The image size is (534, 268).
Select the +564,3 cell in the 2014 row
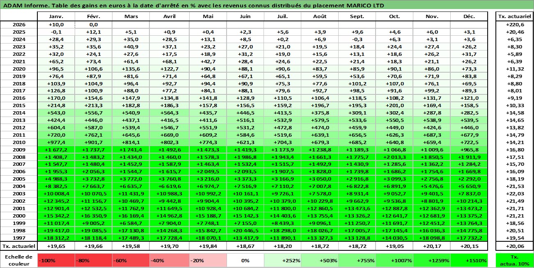(x=170, y=113)
